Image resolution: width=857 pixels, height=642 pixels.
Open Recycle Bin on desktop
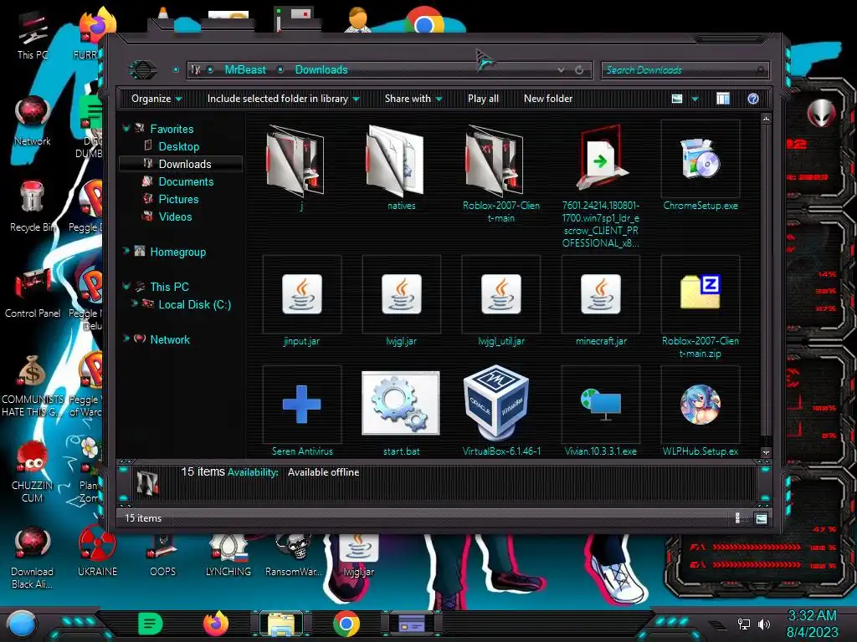[32, 206]
